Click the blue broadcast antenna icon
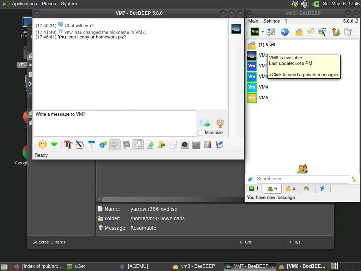This screenshot has height=271, width=361. coord(285,32)
